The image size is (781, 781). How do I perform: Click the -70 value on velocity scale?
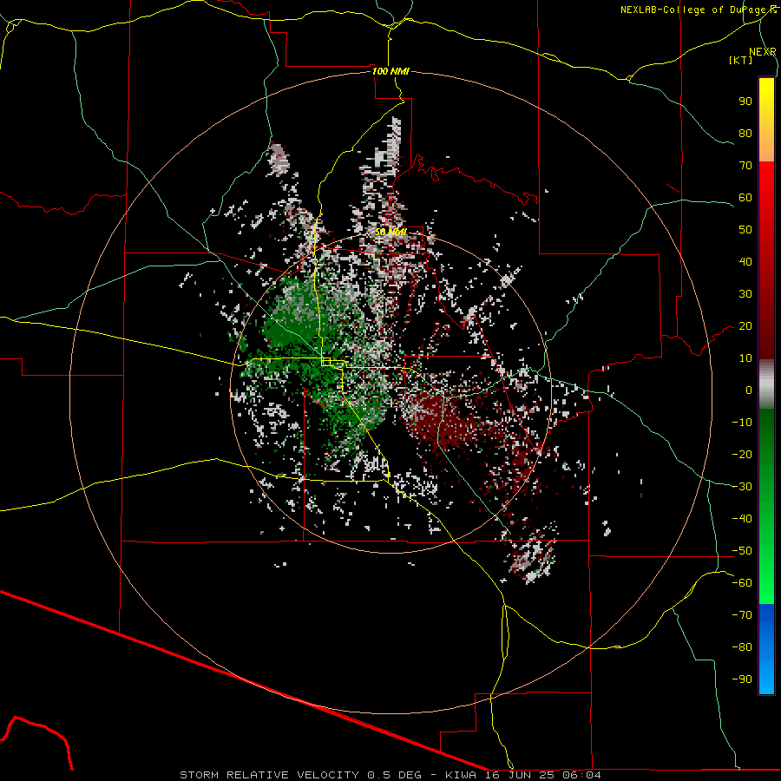pyautogui.click(x=742, y=614)
